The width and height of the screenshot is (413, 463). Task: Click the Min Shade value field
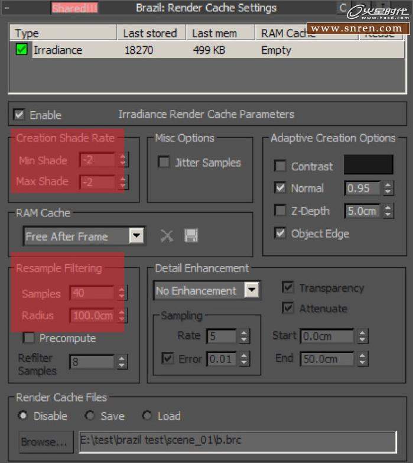click(98, 160)
